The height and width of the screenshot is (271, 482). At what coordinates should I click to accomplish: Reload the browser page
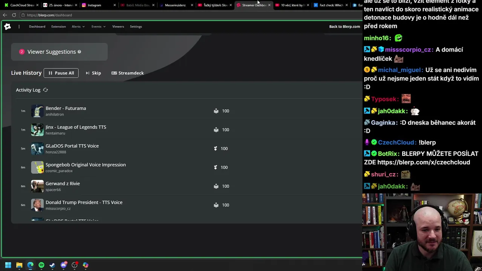(x=14, y=15)
